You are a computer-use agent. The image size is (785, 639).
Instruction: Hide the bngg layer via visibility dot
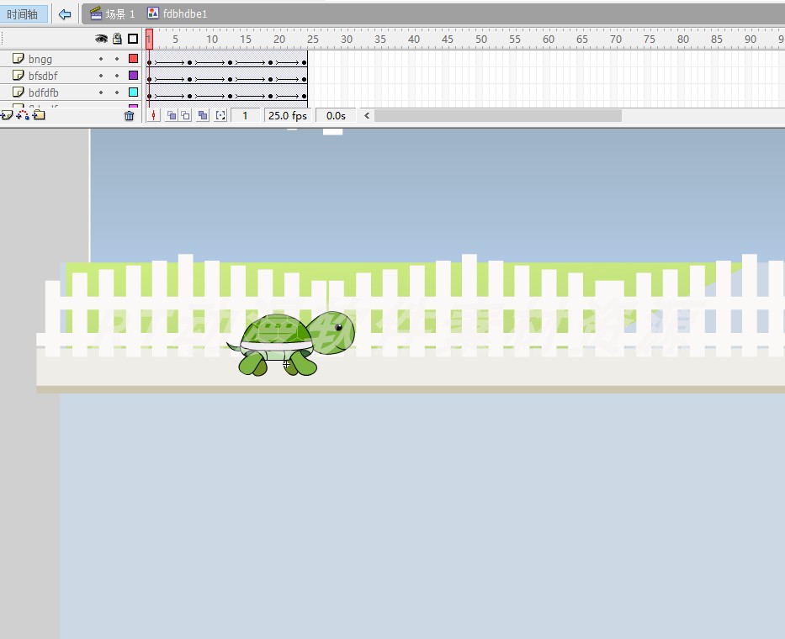101,59
